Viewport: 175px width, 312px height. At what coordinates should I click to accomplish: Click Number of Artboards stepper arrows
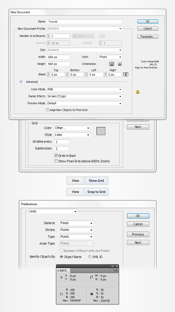point(48,36)
